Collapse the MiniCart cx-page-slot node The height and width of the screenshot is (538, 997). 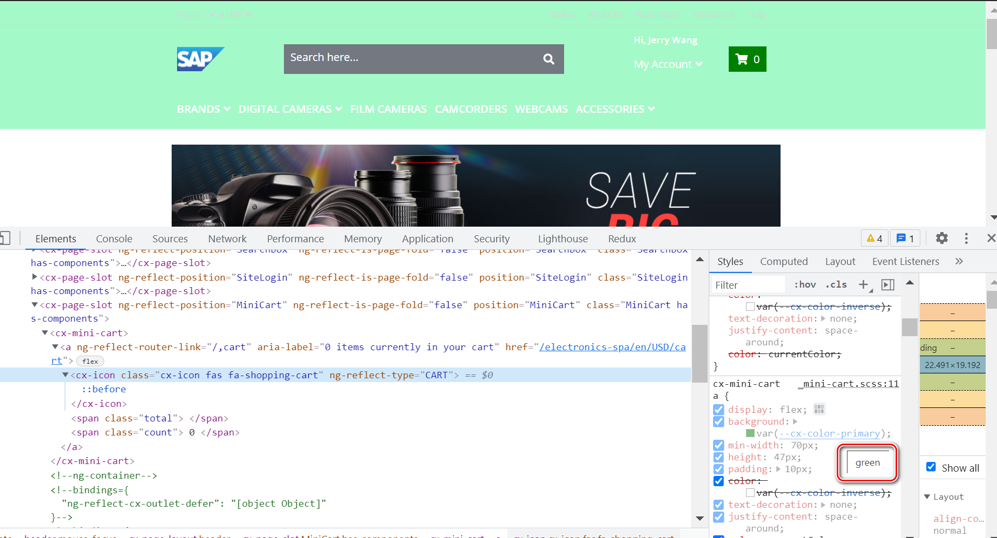point(35,304)
